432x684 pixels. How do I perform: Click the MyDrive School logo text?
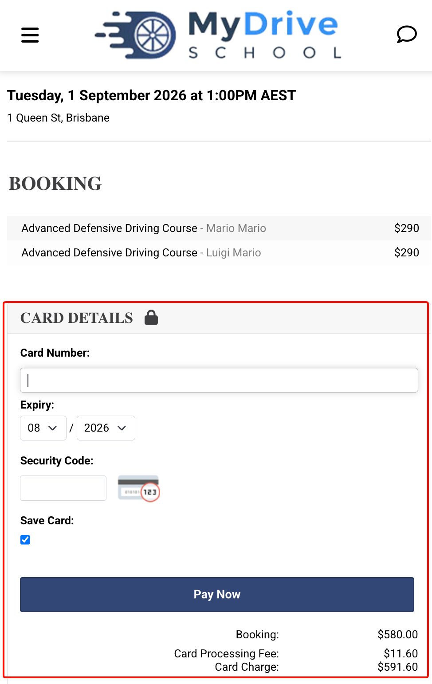pos(264,35)
